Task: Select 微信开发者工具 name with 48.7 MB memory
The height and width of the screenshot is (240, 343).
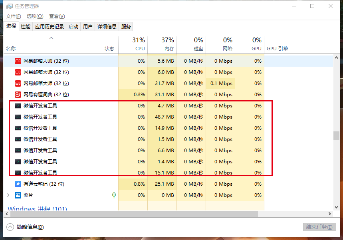Action: 40,117
